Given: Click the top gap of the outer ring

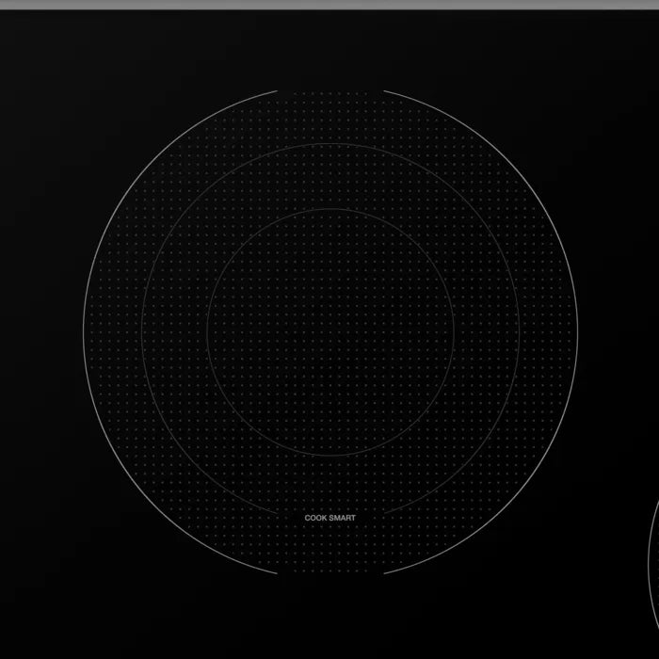Looking at the screenshot, I should [x=330, y=90].
